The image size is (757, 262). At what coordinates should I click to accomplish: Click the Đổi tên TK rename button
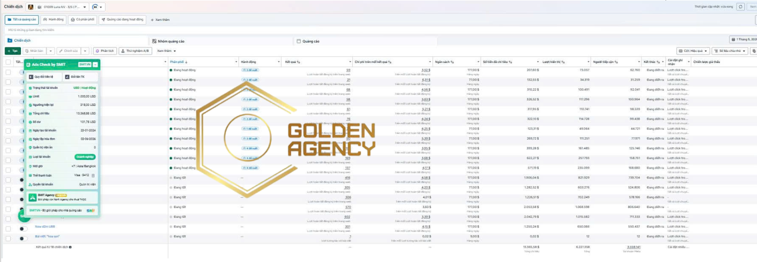[x=80, y=77]
